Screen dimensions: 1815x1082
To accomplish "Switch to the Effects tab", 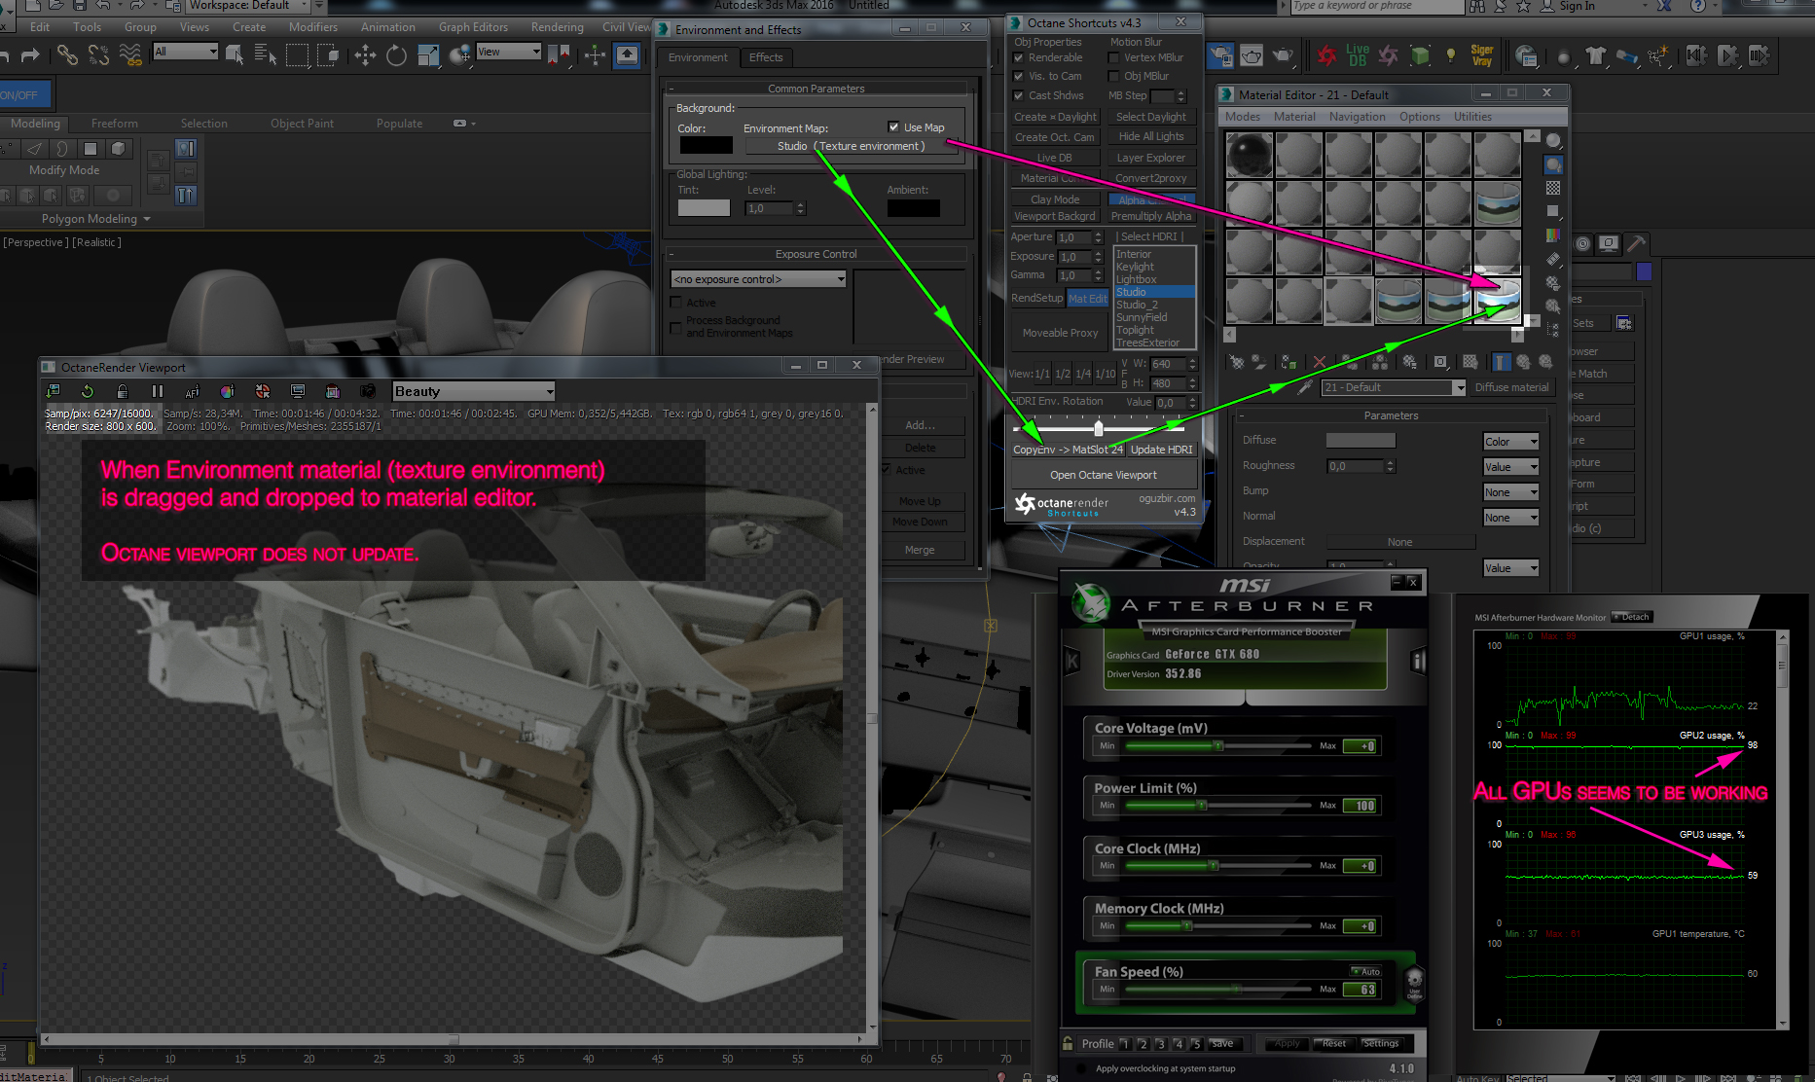I will tap(766, 57).
